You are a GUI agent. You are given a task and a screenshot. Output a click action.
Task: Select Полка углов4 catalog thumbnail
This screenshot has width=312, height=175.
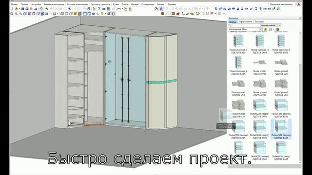tap(260, 84)
